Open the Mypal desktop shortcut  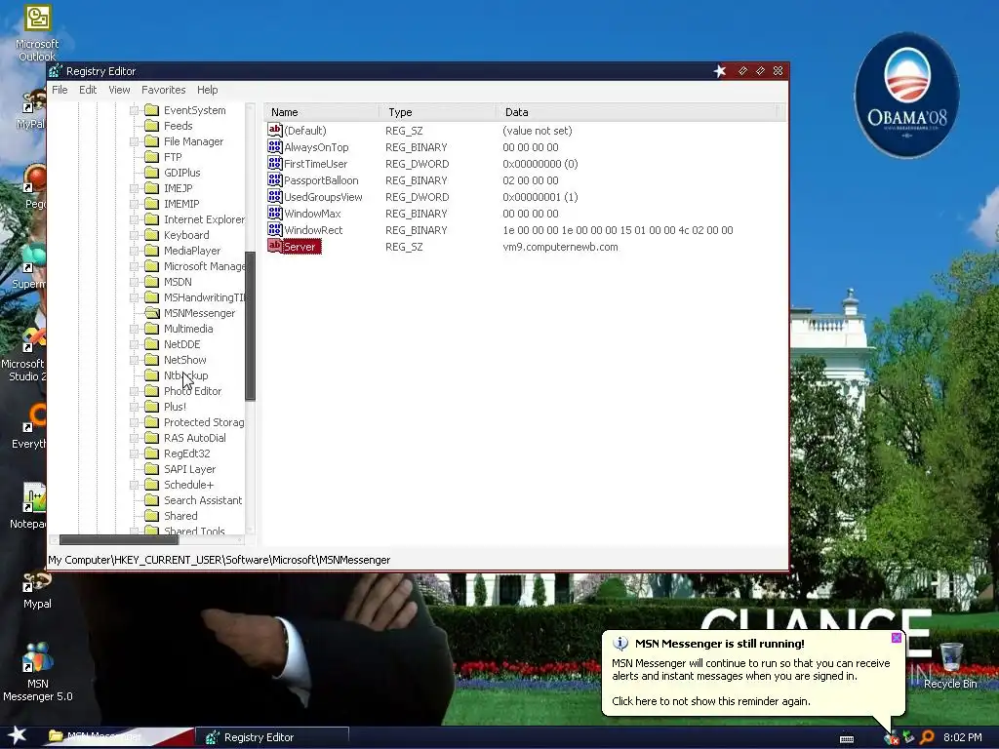(37, 589)
